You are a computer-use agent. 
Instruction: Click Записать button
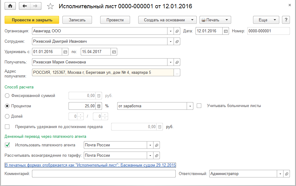(77, 20)
